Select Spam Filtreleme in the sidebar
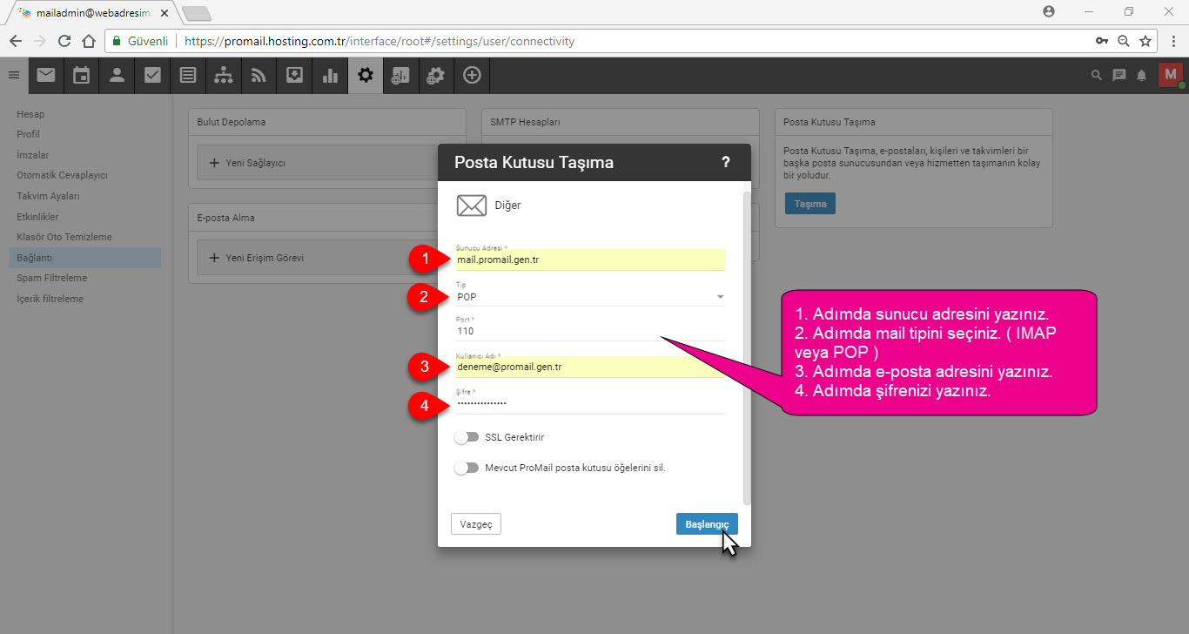 (52, 278)
